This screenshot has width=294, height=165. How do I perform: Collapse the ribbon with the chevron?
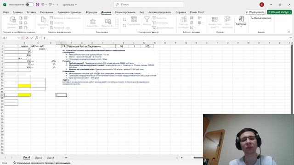[289, 32]
